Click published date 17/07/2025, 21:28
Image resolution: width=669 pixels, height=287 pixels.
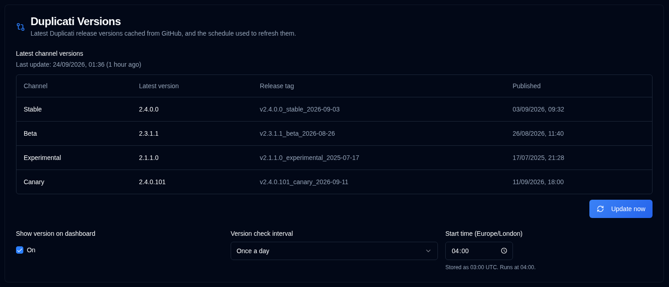coord(538,158)
